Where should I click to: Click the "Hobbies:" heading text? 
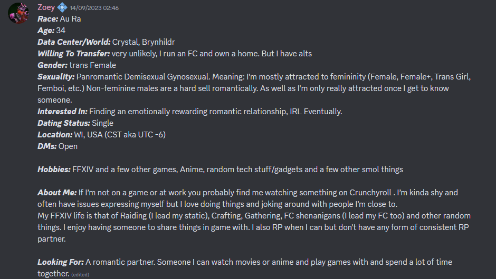point(54,170)
